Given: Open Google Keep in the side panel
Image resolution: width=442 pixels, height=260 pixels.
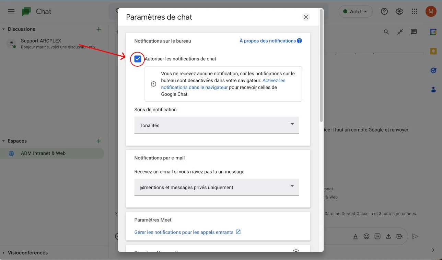Looking at the screenshot, I should point(433,51).
